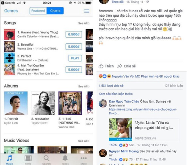Open the list view icon
Image resolution: width=187 pixels, height=165 pixels.
[87, 11]
